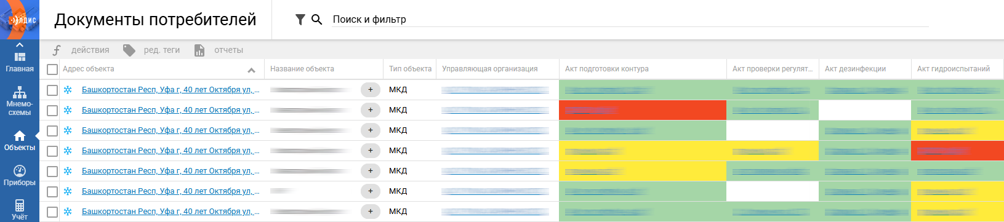Expand first row with plus button
Viewport: 1004px width, 222px height.
370,90
